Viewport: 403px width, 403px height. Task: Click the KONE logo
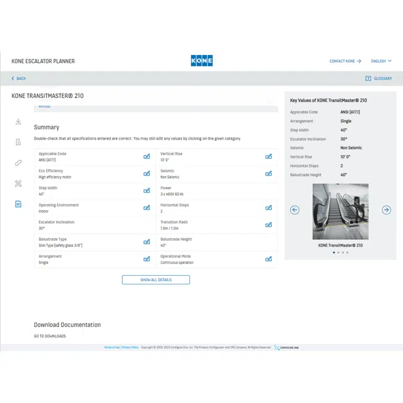coord(202,61)
